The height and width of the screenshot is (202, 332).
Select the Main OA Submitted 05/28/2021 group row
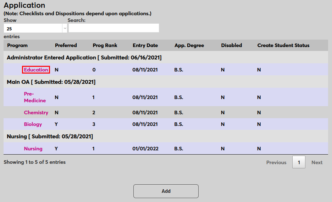point(166,82)
